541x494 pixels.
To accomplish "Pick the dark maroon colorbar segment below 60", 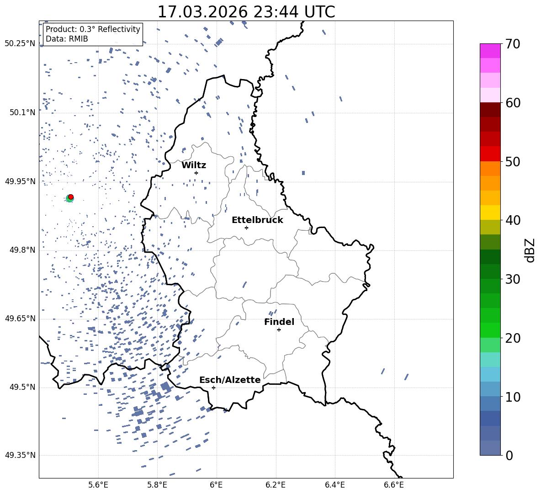I will pyautogui.click(x=490, y=110).
